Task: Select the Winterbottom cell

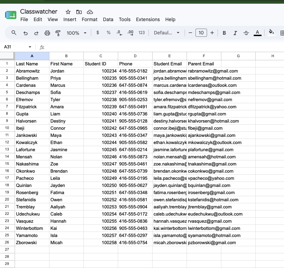Action: point(32,228)
